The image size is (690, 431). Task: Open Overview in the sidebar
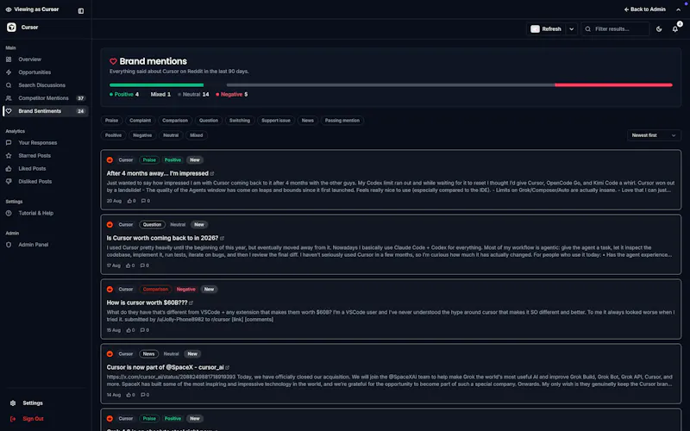pyautogui.click(x=46, y=59)
